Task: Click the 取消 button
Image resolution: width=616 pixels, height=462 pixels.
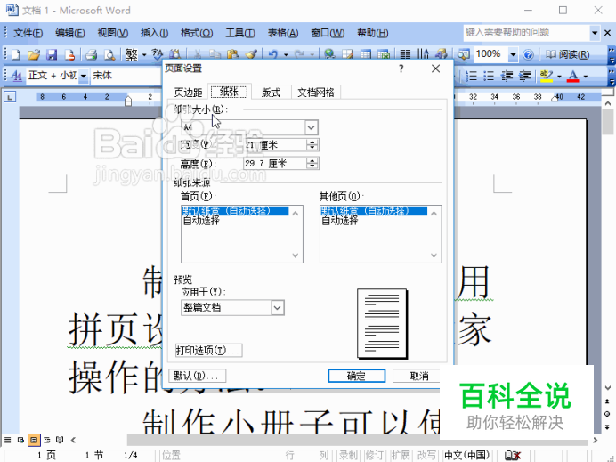Action: click(x=418, y=376)
